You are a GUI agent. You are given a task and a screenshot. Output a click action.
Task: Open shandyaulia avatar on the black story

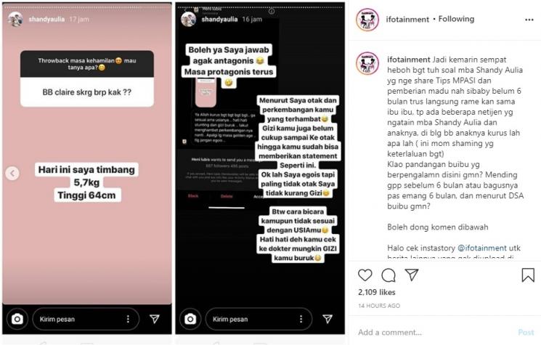coord(188,20)
